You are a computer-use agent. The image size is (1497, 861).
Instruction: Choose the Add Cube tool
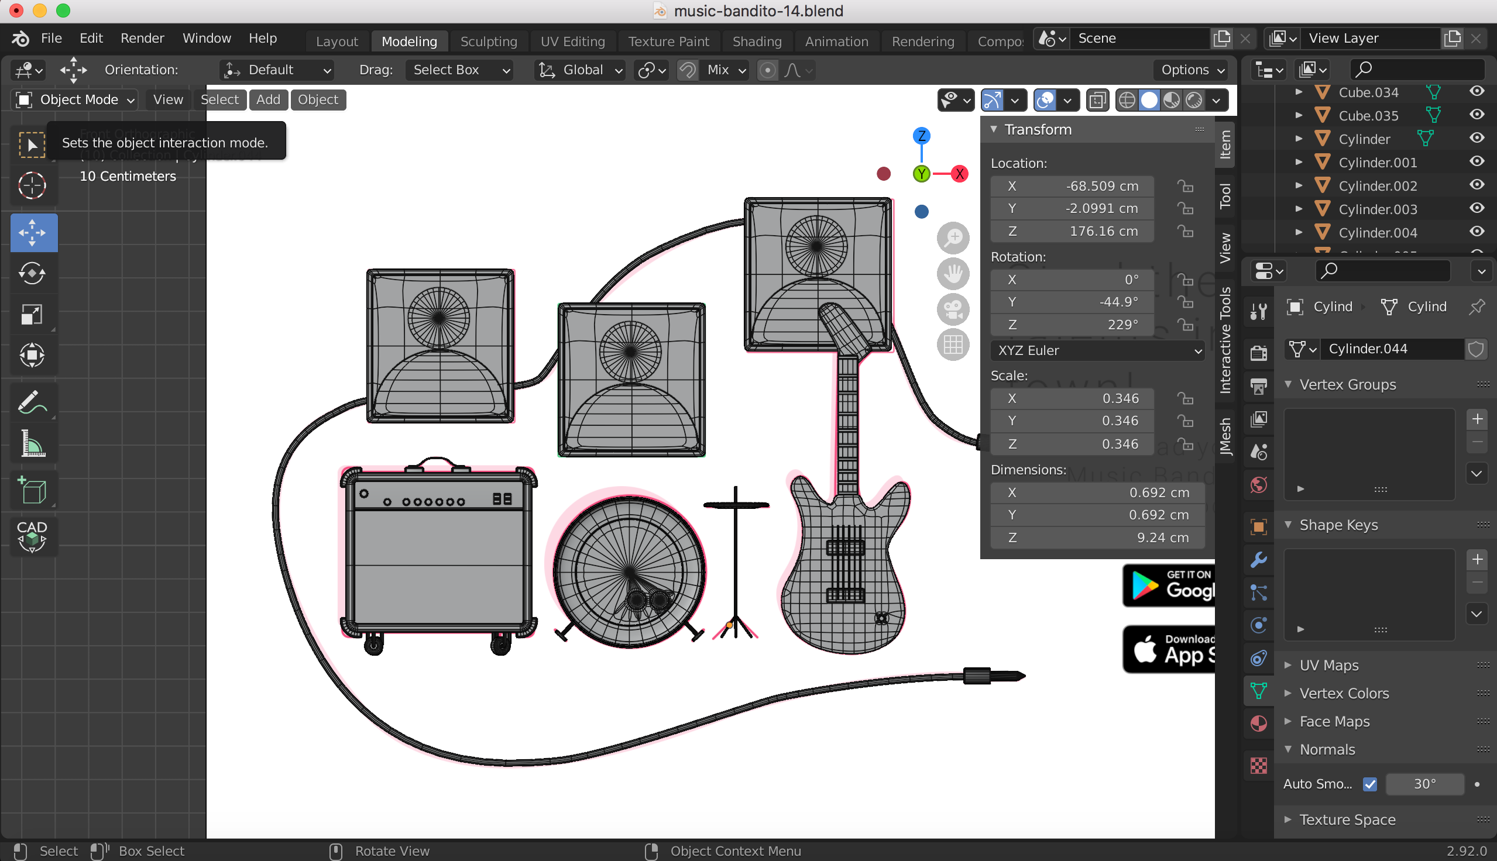(33, 490)
